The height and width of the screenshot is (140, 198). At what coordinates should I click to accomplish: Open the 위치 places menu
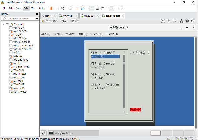click(x=64, y=21)
